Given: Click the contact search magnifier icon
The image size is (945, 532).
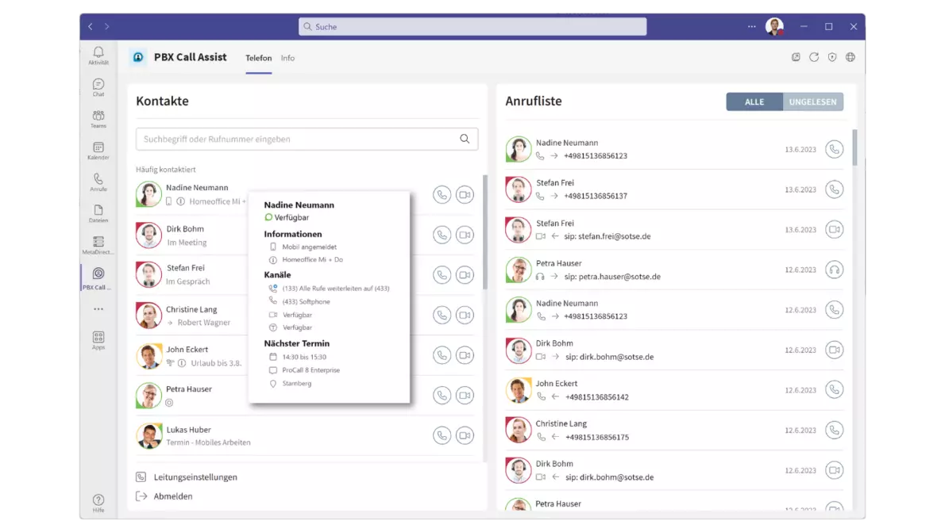Looking at the screenshot, I should tap(465, 139).
